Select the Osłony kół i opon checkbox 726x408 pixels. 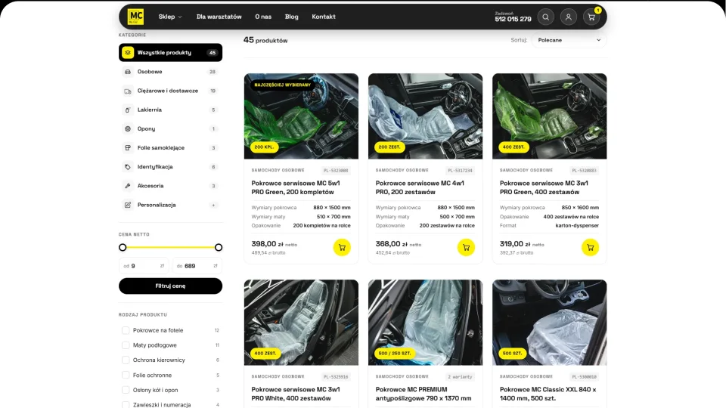(x=126, y=390)
